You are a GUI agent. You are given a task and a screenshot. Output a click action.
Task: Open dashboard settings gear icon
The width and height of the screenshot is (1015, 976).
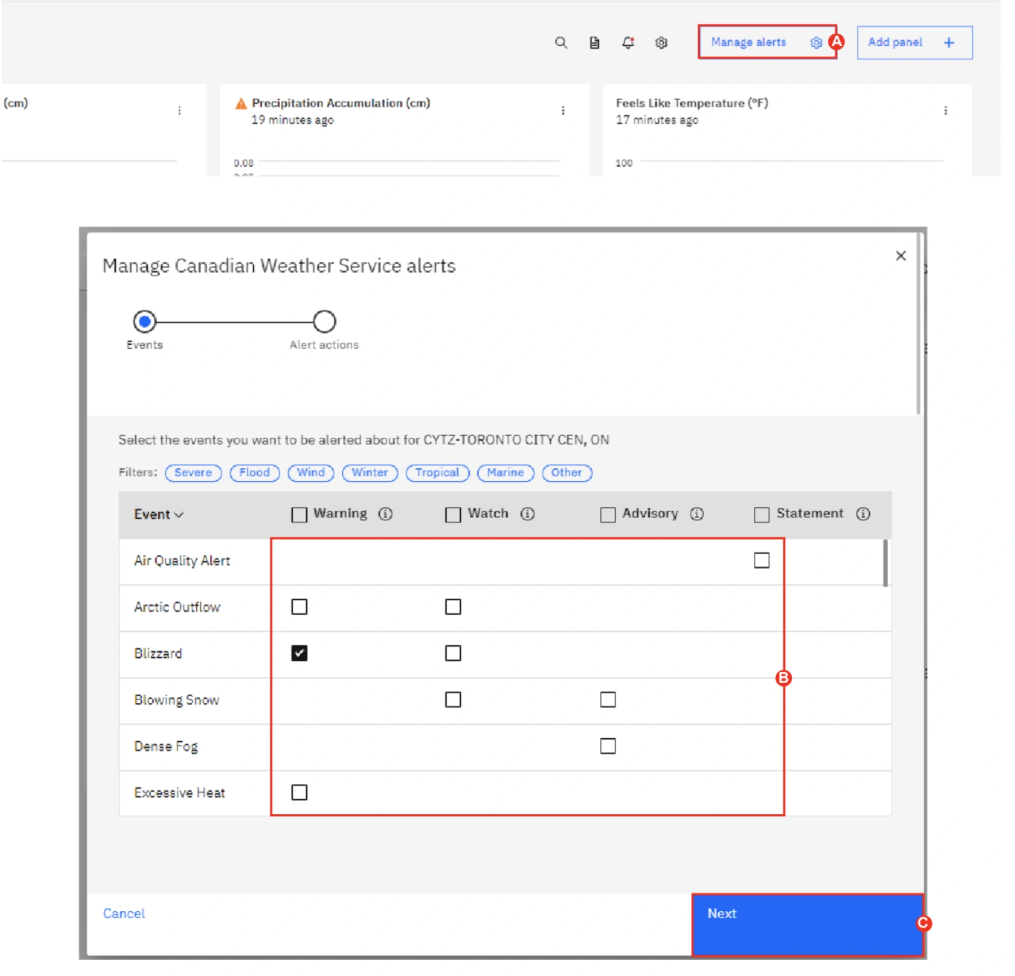coord(661,42)
